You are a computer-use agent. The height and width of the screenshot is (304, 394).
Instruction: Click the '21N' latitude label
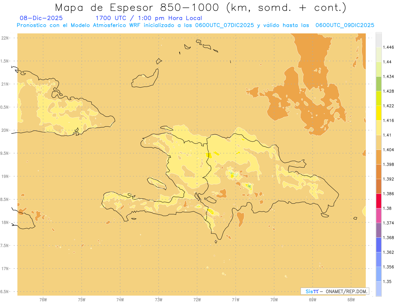coord(5,84)
